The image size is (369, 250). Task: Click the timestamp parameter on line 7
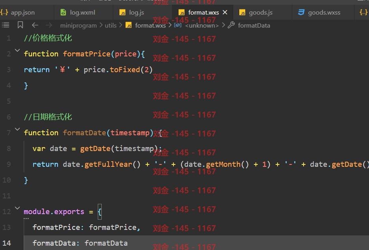point(130,133)
